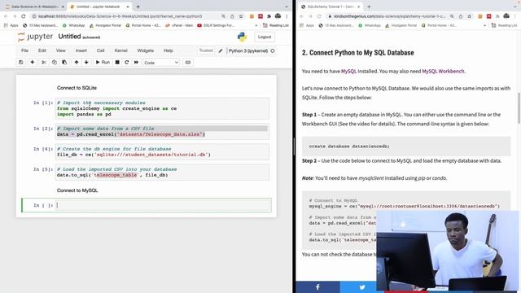The height and width of the screenshot is (293, 521).
Task: Run the selected cell
Action: [x=103, y=63]
